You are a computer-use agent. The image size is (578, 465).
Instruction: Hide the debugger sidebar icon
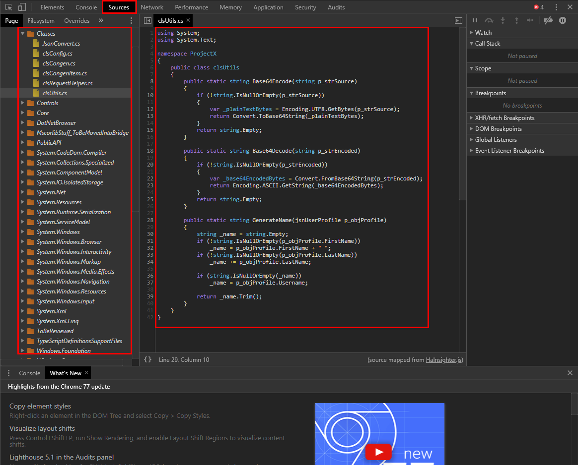(x=458, y=21)
